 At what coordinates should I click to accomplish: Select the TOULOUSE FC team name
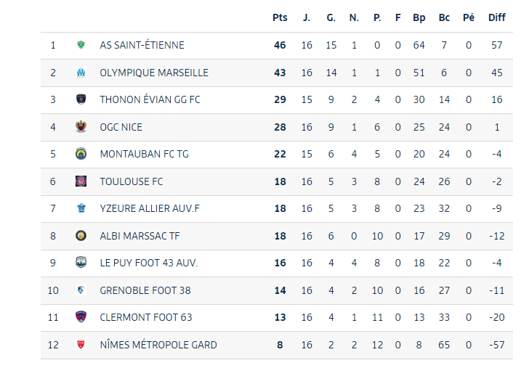(x=132, y=181)
